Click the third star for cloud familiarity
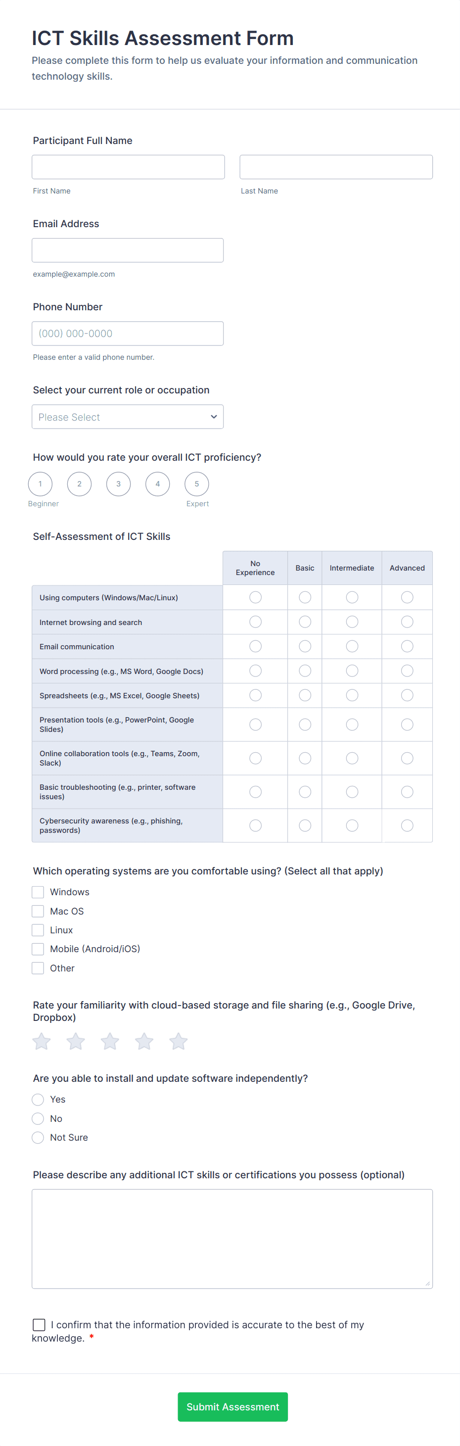The width and height of the screenshot is (460, 1446). coord(110,1041)
